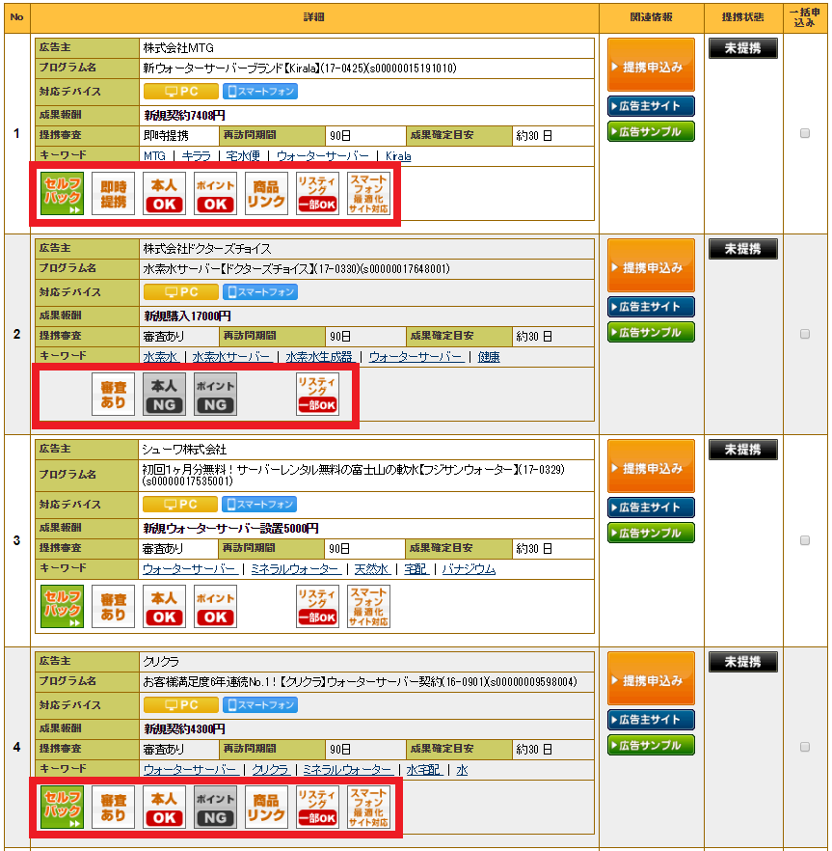Click 提携申込み button for クリクラ program
The height and width of the screenshot is (851, 832).
pyautogui.click(x=651, y=679)
